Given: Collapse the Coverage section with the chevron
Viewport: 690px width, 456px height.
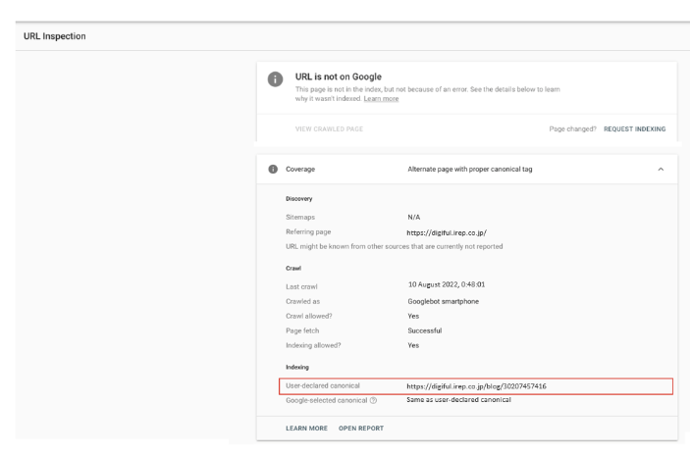Looking at the screenshot, I should 660,170.
